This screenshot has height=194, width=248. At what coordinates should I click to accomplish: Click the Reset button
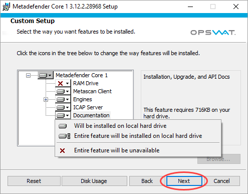[34, 181]
